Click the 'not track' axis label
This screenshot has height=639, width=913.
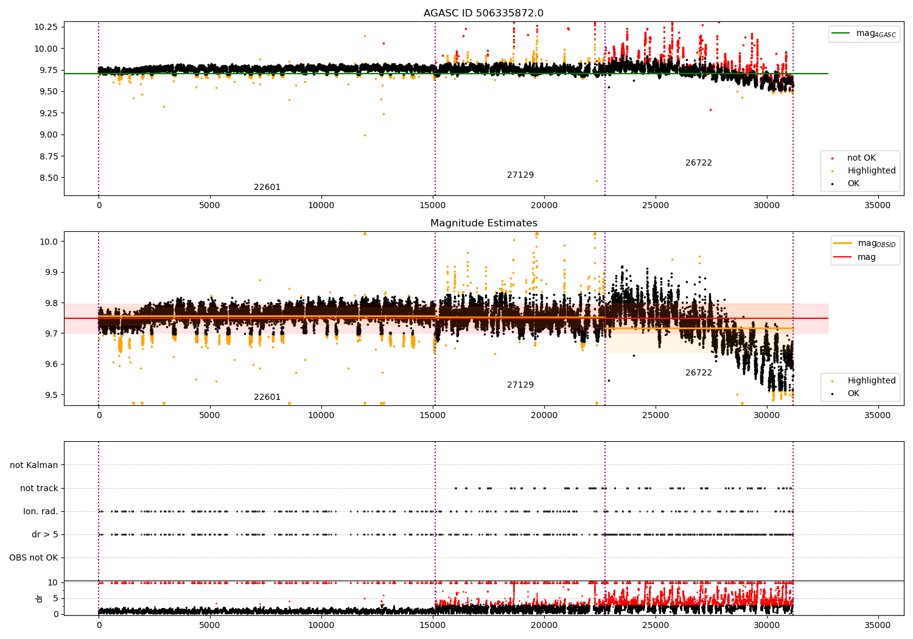[39, 489]
